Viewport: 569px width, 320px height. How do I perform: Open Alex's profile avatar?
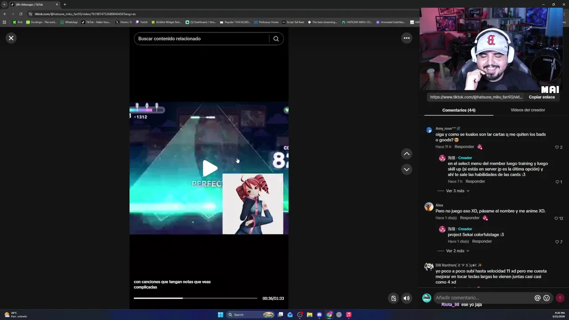coord(429,207)
